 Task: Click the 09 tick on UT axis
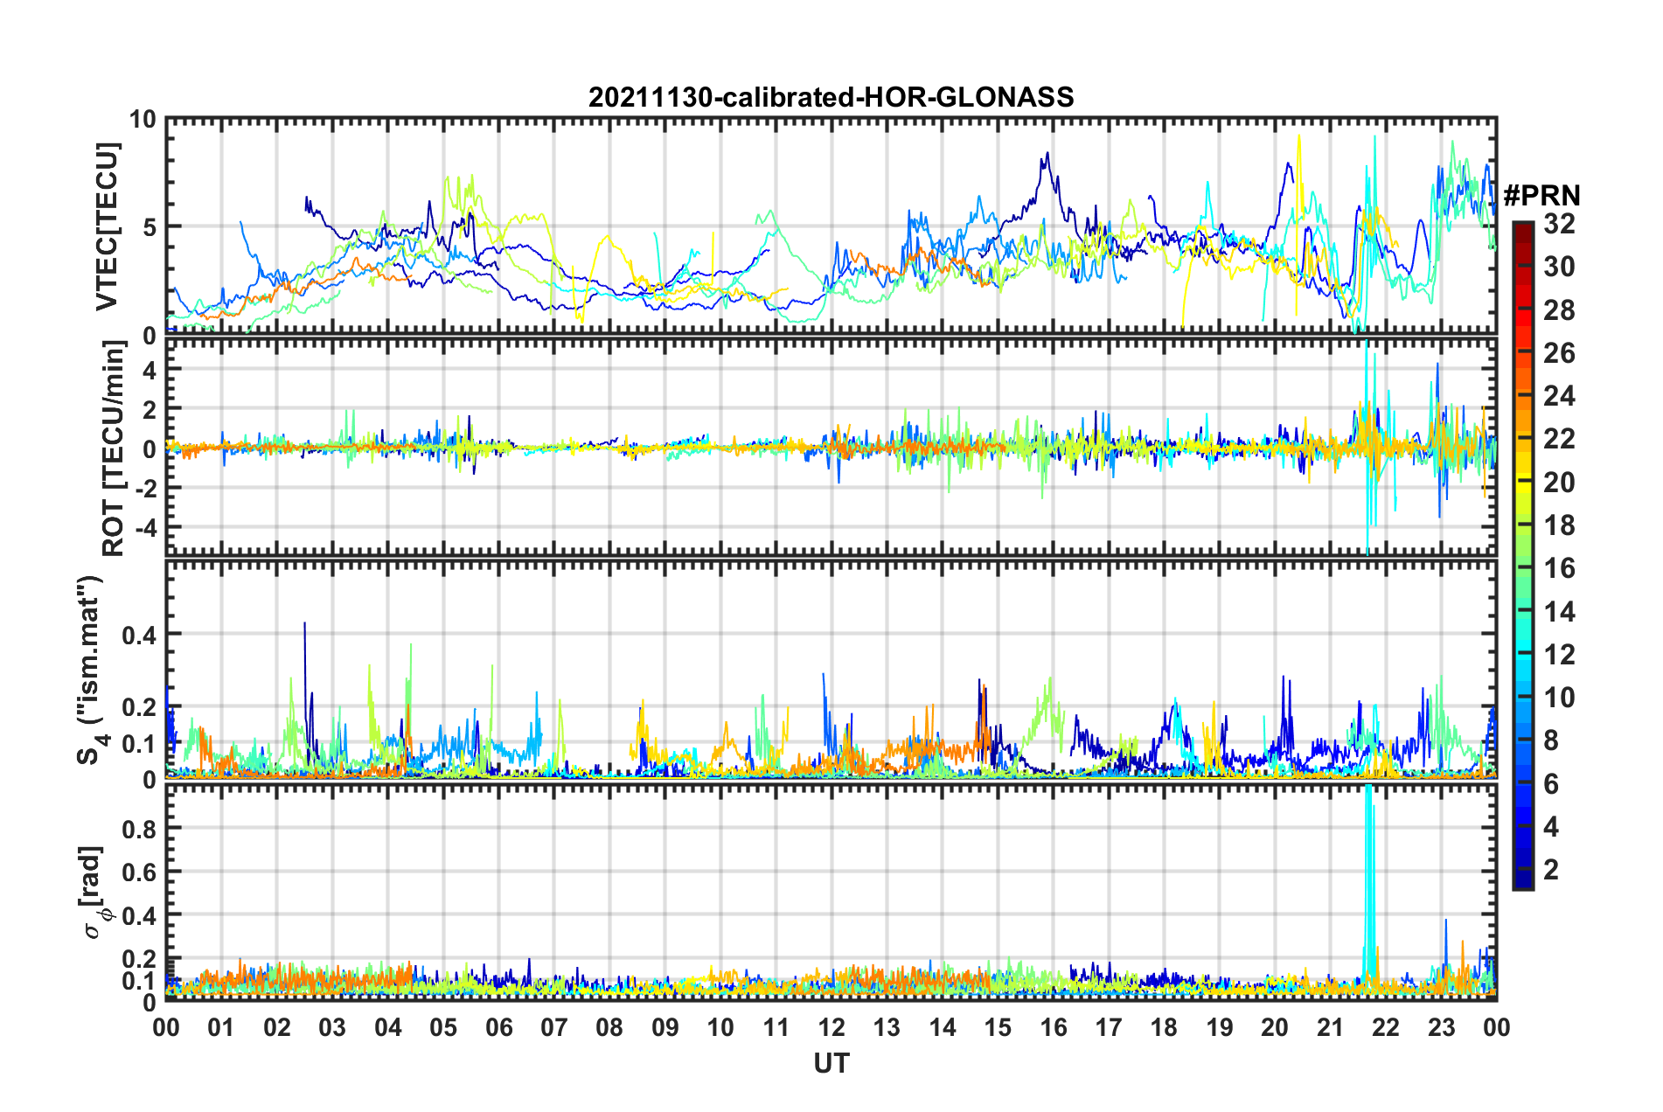click(665, 1028)
